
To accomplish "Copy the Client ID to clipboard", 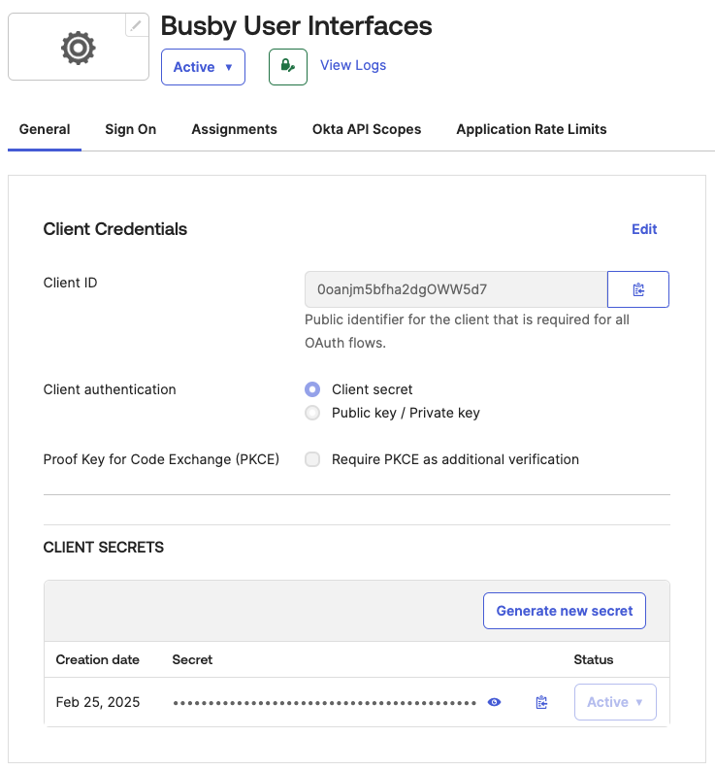I will point(637,289).
